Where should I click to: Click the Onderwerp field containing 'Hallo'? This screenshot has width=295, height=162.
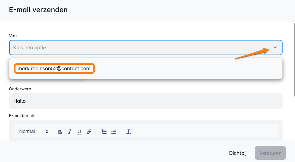point(146,101)
